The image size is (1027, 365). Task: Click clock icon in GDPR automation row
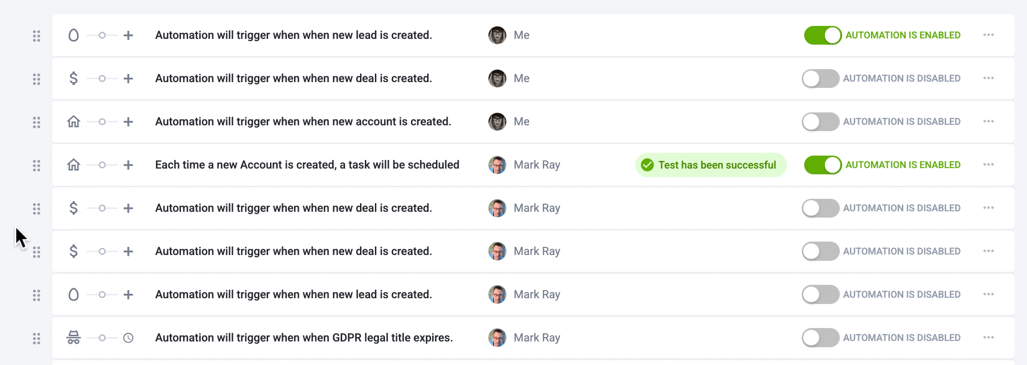[128, 338]
